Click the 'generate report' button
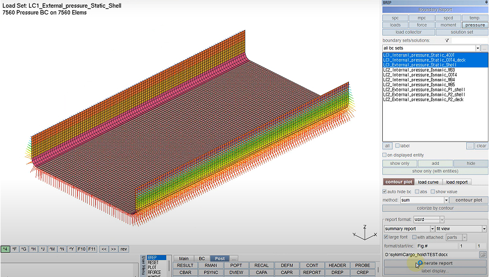The width and height of the screenshot is (489, 277). (x=435, y=263)
